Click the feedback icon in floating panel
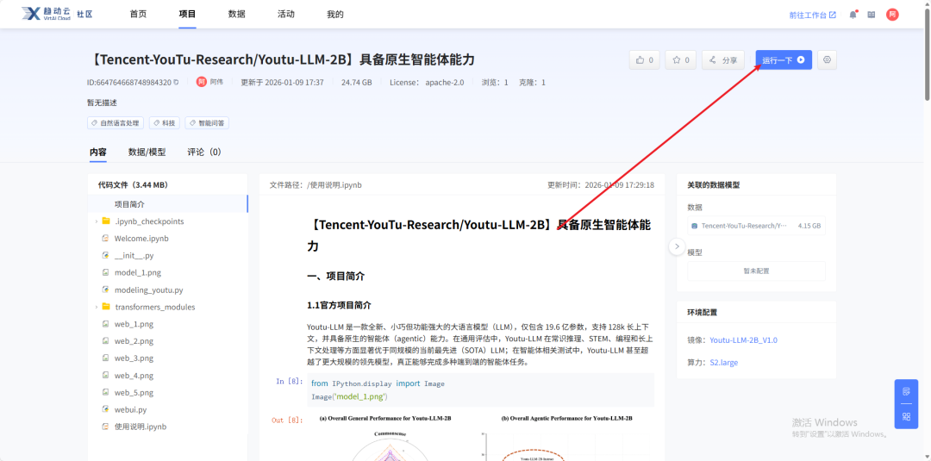931x461 pixels. (x=906, y=391)
